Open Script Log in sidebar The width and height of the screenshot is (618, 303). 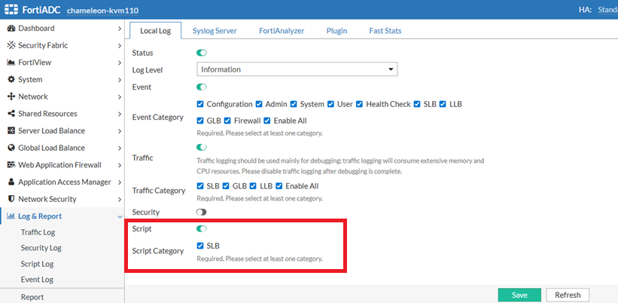tap(37, 264)
